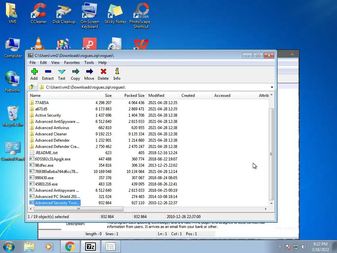This screenshot has width=337, height=253.
Task: Select the Advanced Defender Cra... folder
Action: (x=57, y=146)
